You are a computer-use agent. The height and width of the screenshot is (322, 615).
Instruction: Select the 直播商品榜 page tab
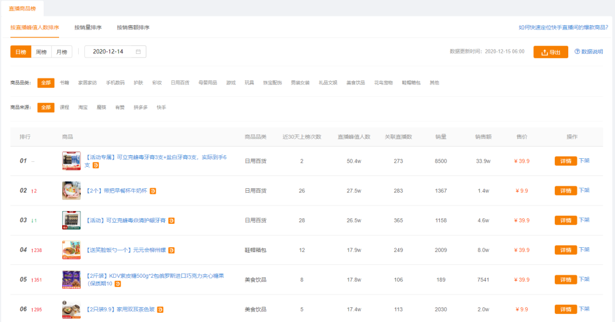point(22,8)
